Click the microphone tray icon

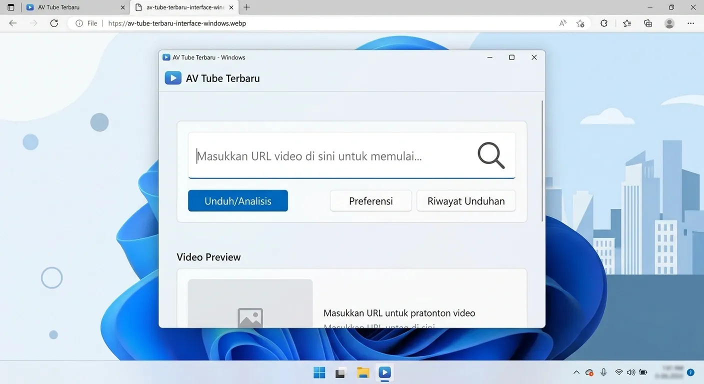click(x=603, y=372)
